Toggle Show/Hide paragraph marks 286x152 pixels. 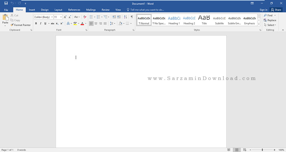(x=132, y=17)
